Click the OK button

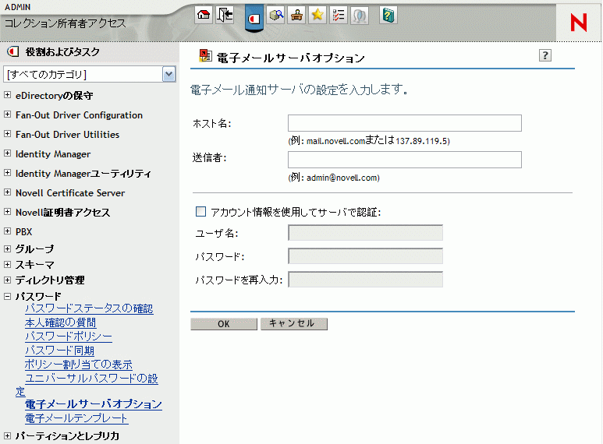click(x=224, y=324)
